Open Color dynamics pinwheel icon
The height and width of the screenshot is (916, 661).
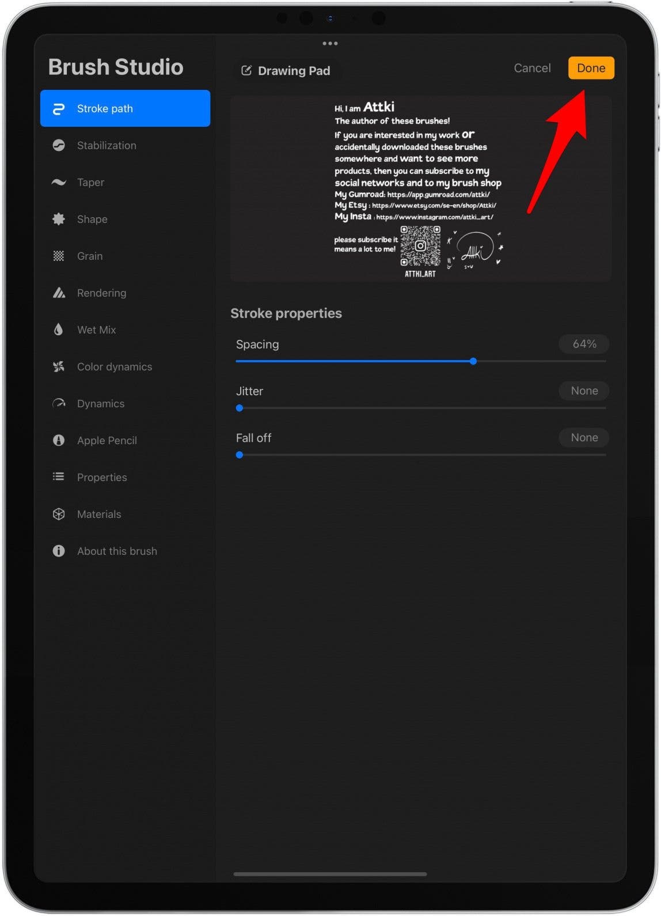point(59,366)
